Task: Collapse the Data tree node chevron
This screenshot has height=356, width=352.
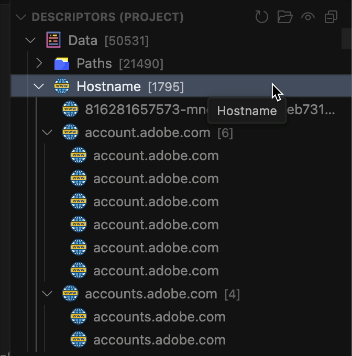Action: (30, 40)
